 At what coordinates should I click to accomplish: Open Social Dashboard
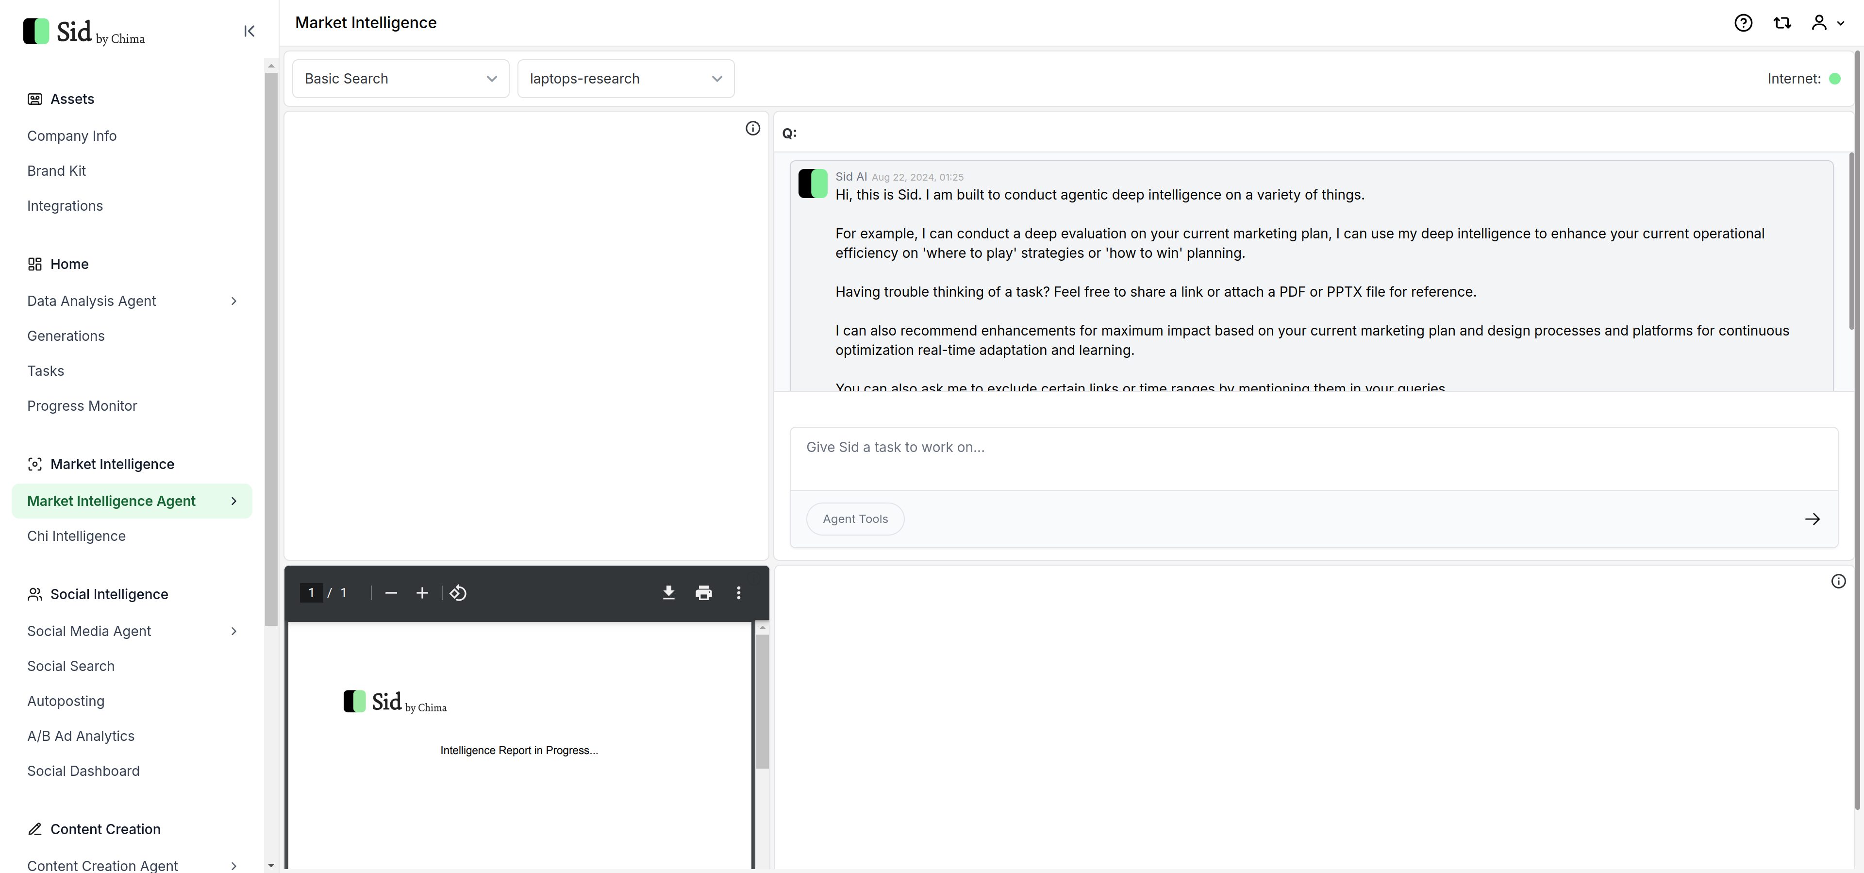(83, 771)
